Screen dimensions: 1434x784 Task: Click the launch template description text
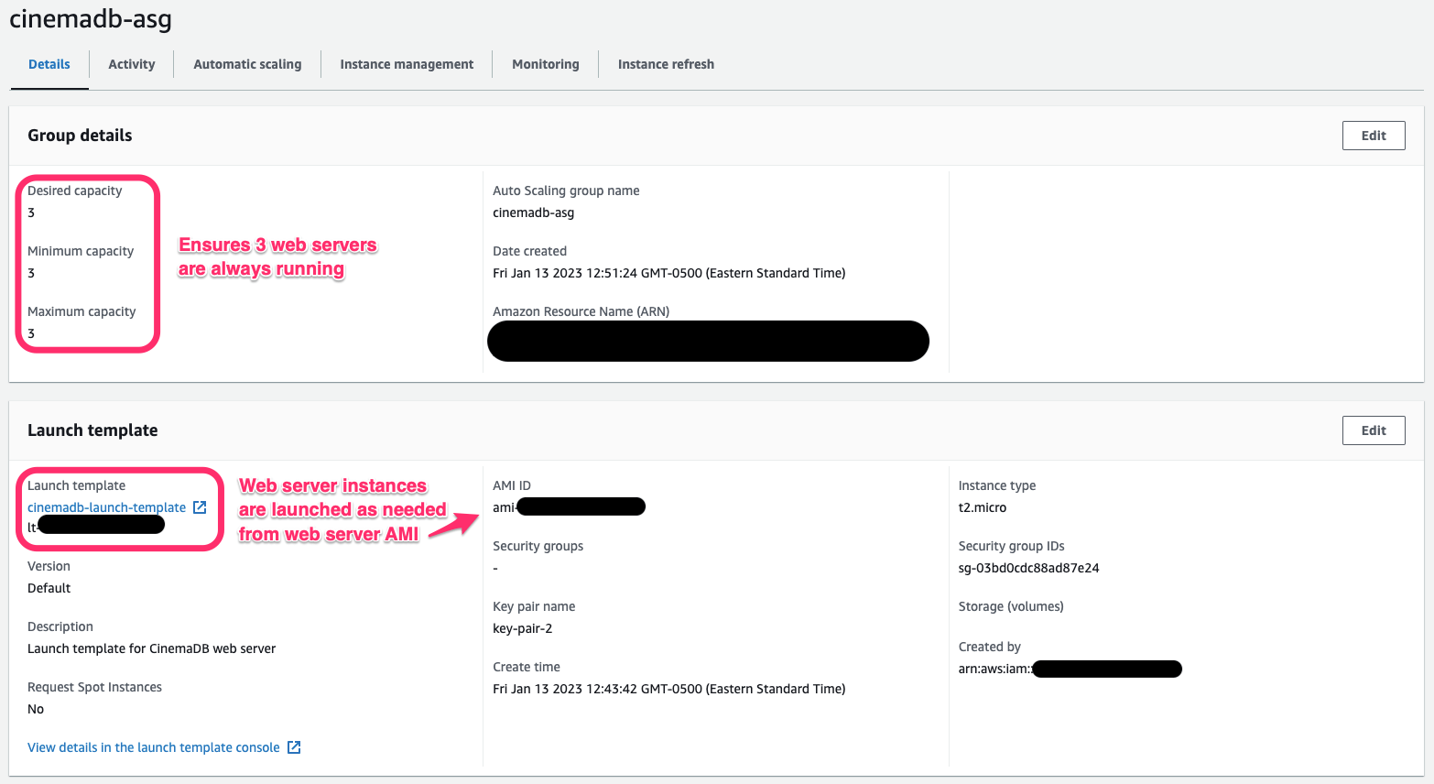151,648
